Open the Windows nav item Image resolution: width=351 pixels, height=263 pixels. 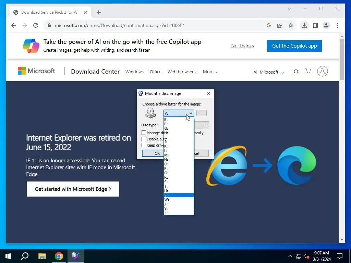coord(134,72)
